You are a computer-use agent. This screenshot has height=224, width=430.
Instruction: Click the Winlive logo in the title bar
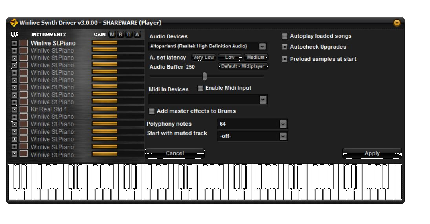coord(14,23)
